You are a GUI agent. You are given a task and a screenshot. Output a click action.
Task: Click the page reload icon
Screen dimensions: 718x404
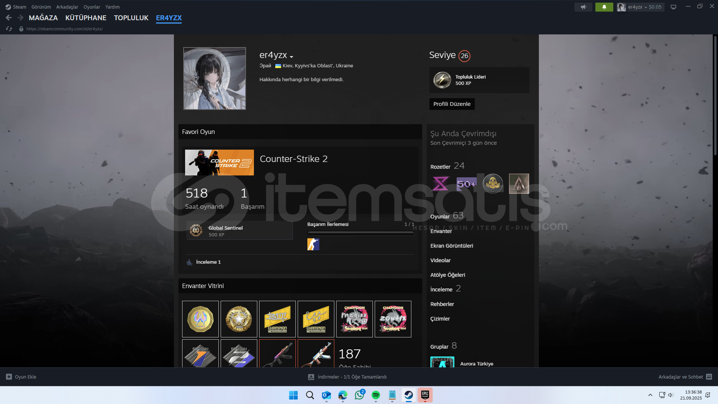[9, 29]
